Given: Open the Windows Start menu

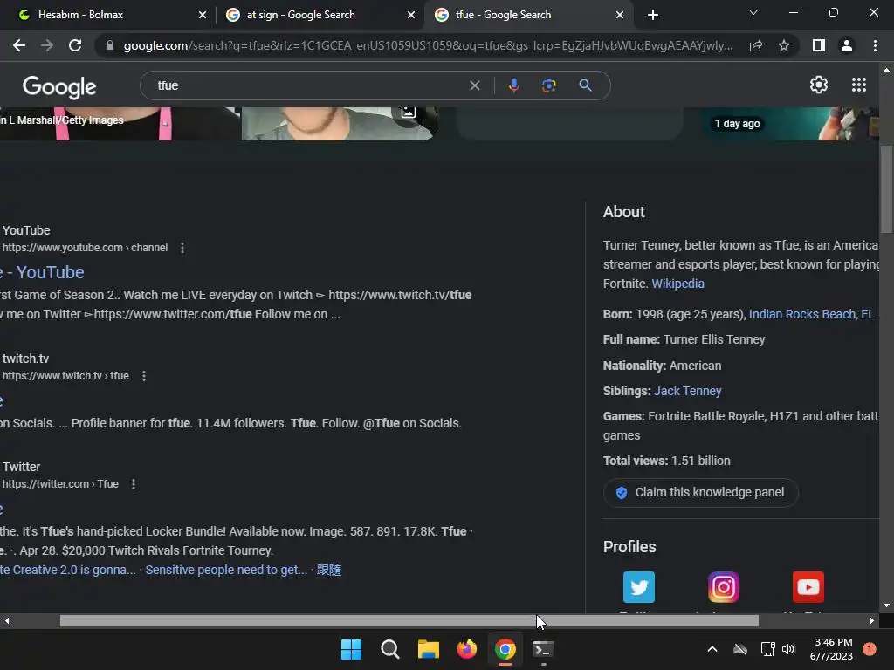Looking at the screenshot, I should point(351,649).
